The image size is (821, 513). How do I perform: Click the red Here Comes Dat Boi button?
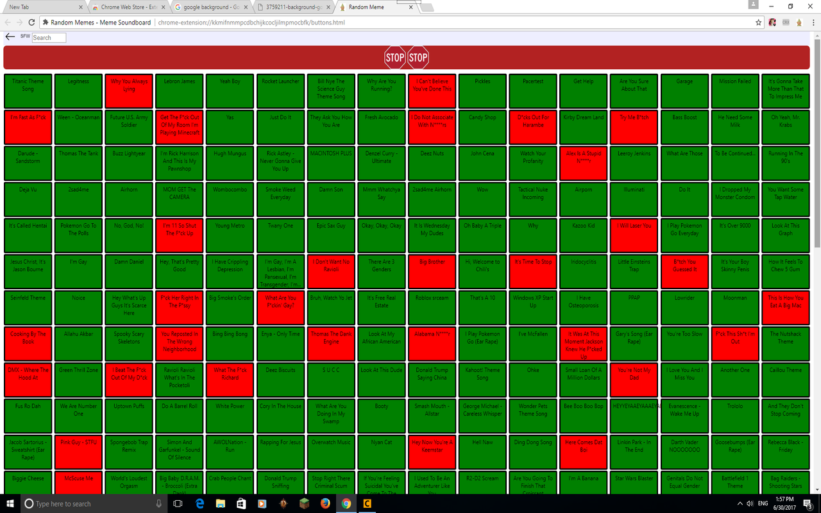tap(584, 452)
